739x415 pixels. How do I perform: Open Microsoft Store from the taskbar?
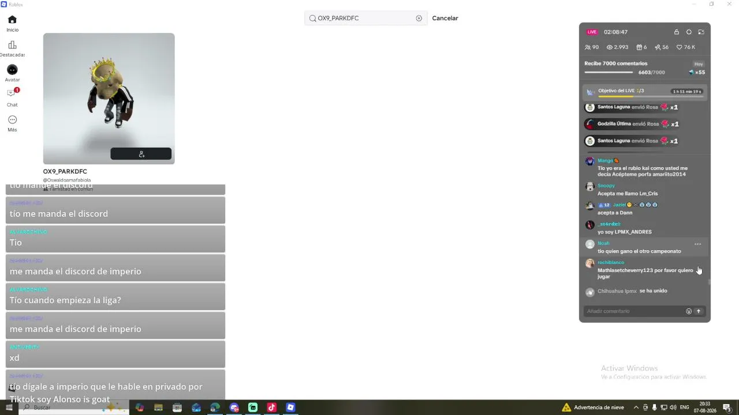coord(177,408)
